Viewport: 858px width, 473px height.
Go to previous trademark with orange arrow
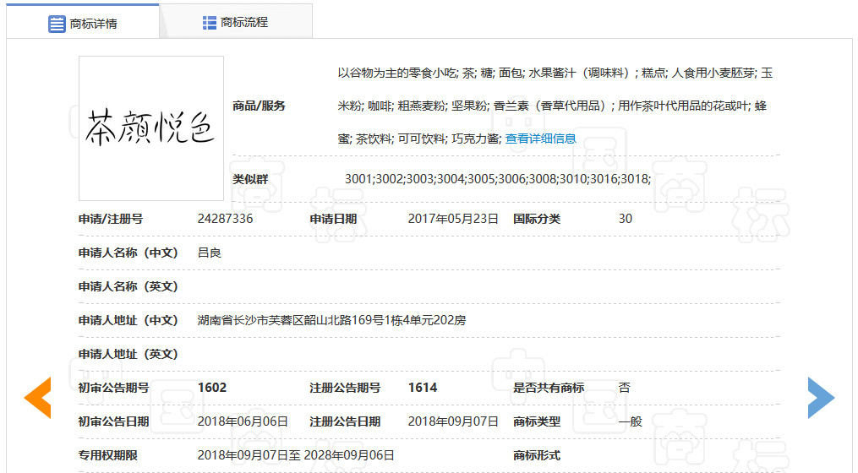(38, 398)
